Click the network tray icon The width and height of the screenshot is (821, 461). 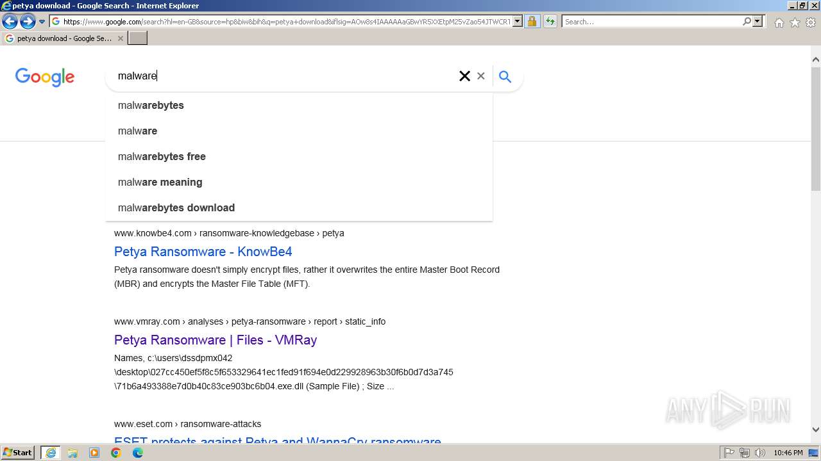pyautogui.click(x=745, y=453)
